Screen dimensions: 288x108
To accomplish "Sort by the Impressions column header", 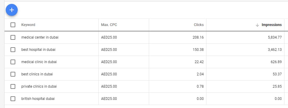I will 272,25.
